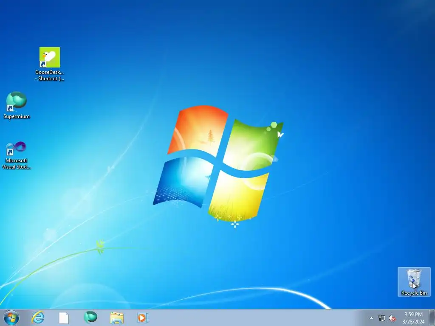Open the blank document icon in taskbar

coord(64,318)
